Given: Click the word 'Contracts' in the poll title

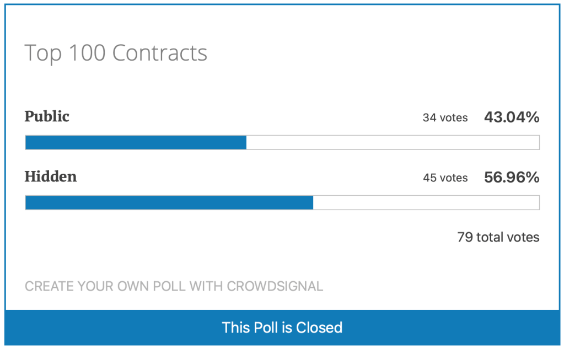Looking at the screenshot, I should click(x=160, y=53).
